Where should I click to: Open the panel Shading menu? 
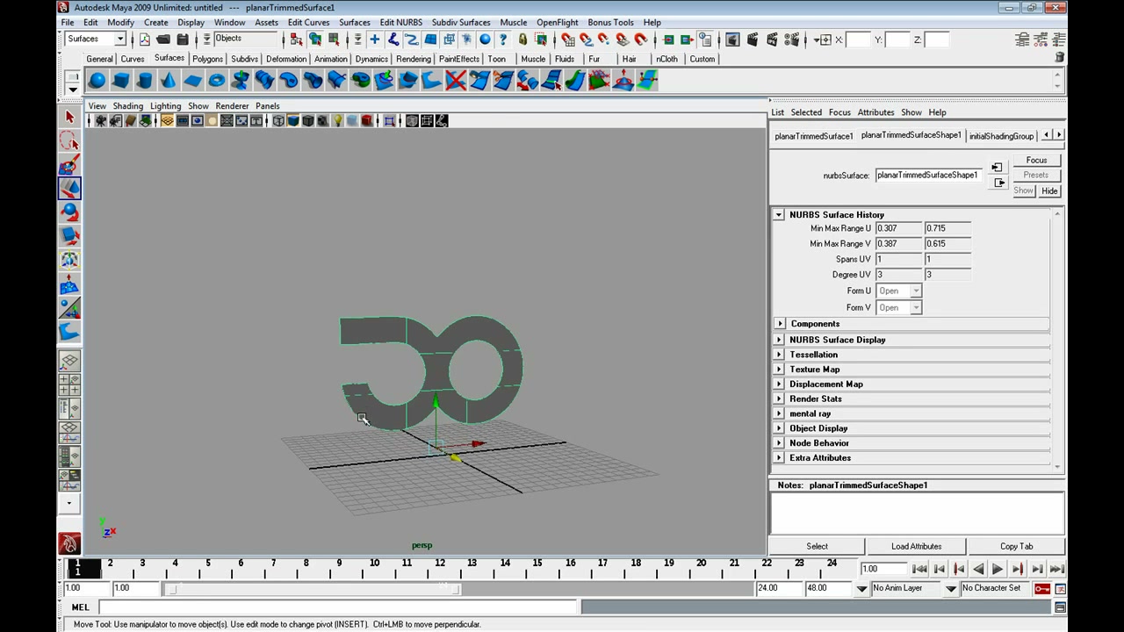coord(127,106)
